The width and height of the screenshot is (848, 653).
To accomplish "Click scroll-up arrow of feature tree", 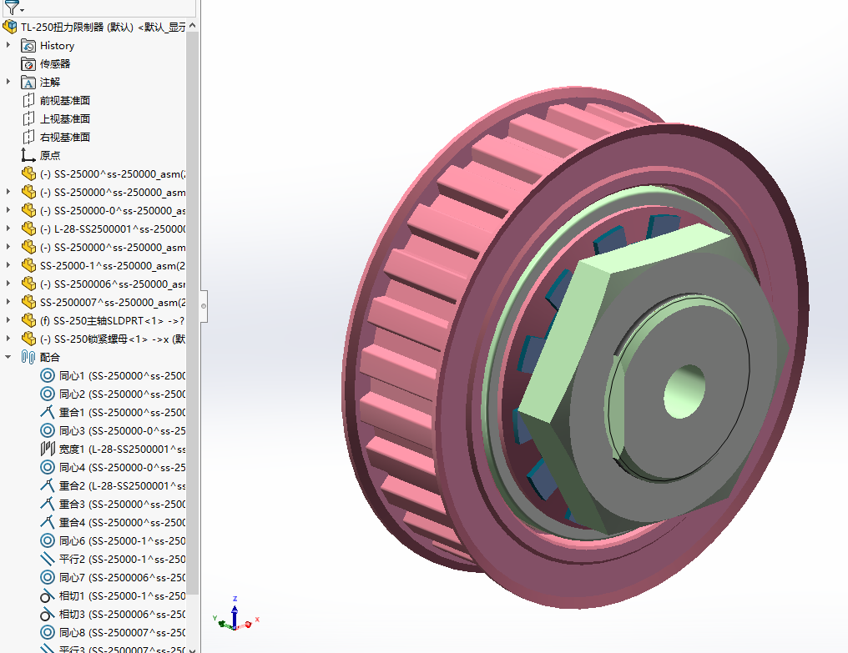I will point(193,25).
